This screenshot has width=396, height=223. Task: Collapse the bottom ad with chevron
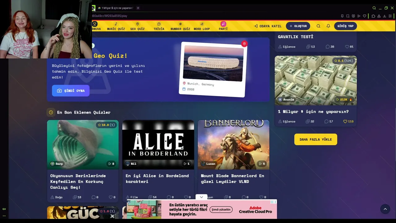tap(201, 197)
